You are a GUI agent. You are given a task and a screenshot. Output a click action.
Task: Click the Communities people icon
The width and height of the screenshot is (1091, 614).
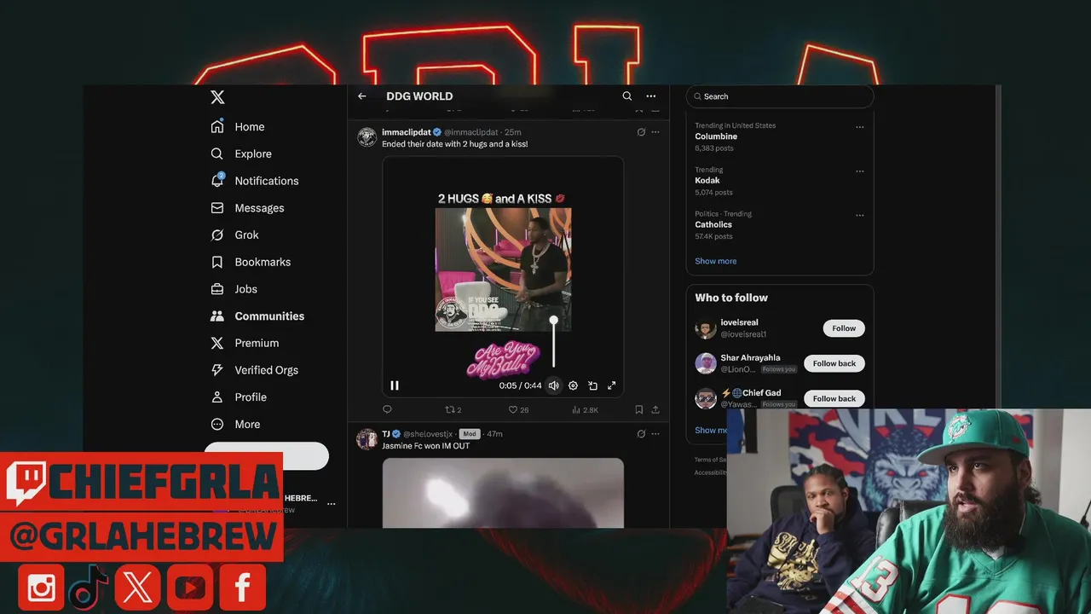coord(217,316)
